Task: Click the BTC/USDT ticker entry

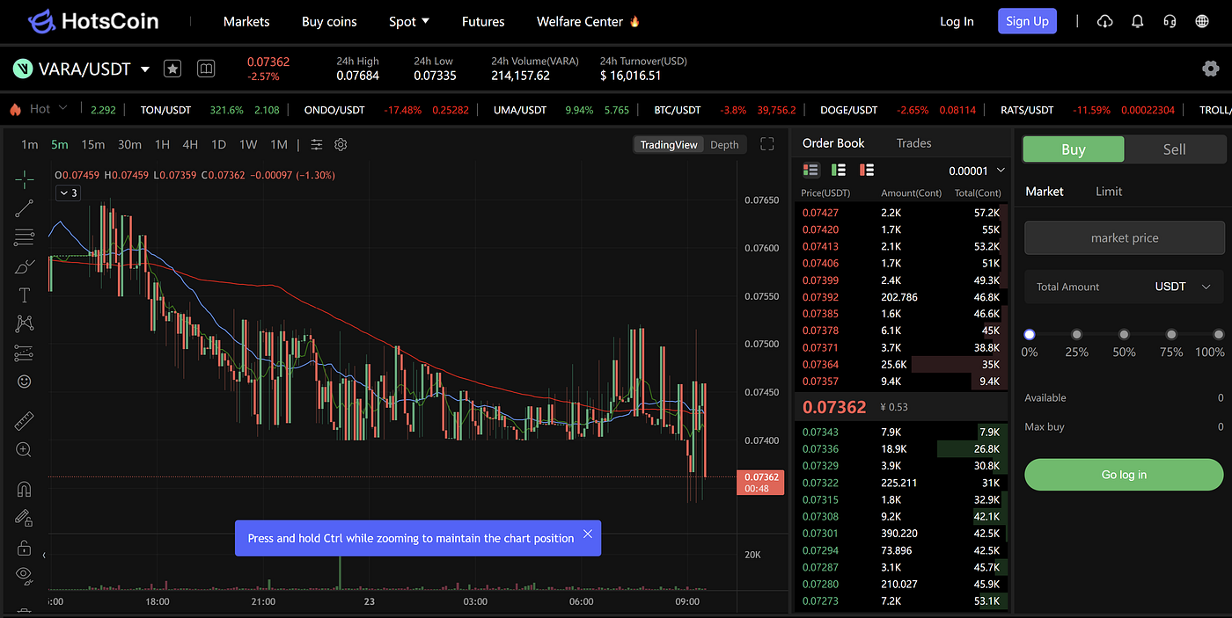Action: [x=724, y=110]
